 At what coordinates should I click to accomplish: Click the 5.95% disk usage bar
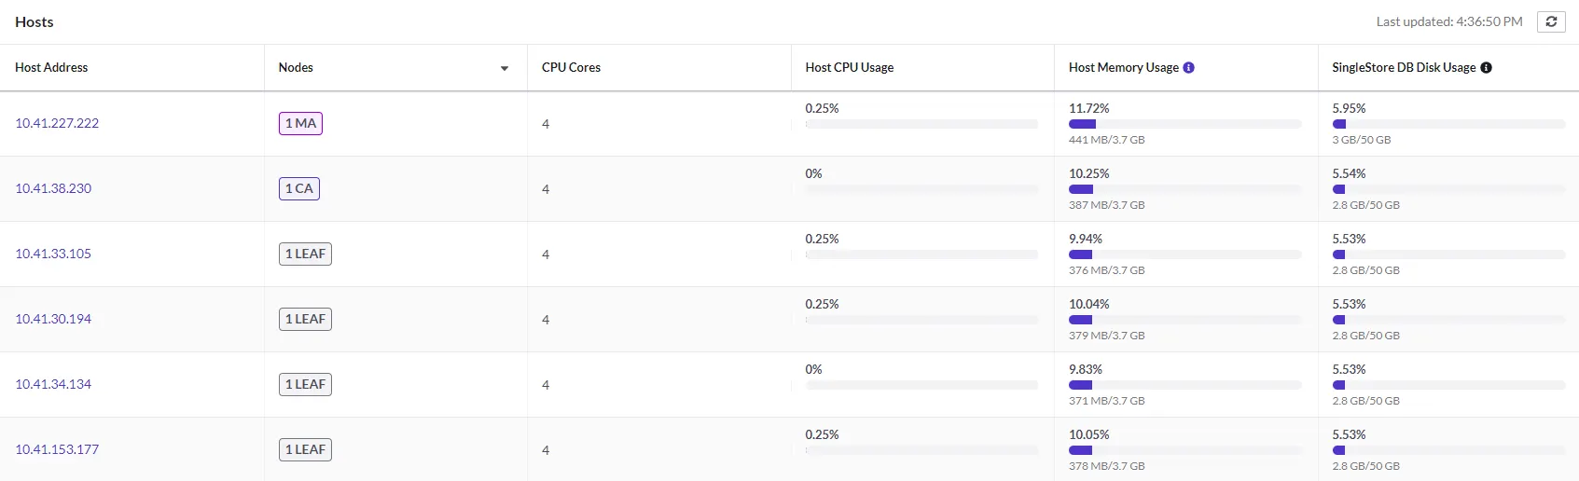(x=1447, y=124)
